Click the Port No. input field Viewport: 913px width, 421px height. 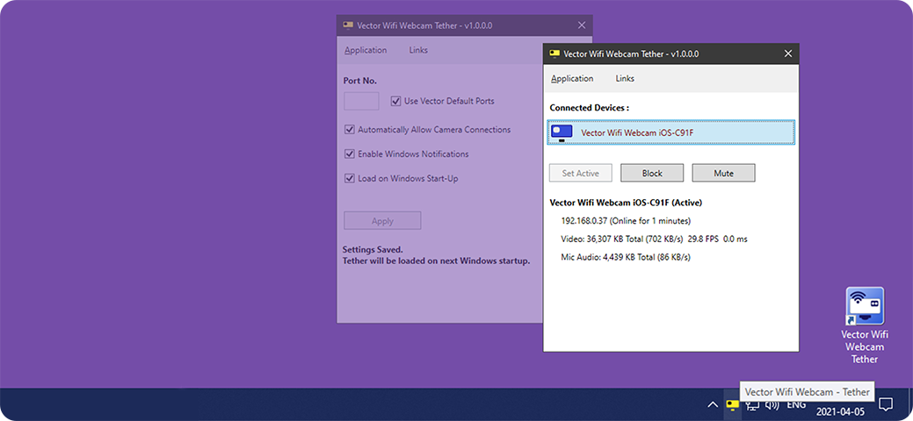361,101
